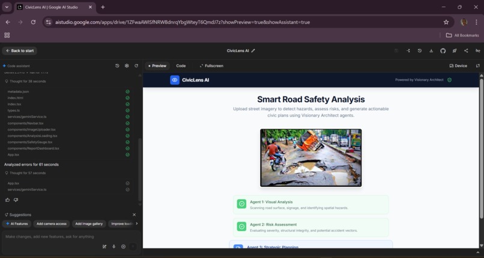Click the plus-in-circle icon in the prompt box

(123, 247)
